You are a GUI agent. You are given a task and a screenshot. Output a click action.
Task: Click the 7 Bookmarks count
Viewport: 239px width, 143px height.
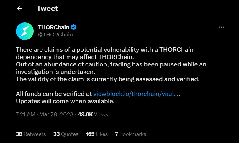[x=130, y=134]
